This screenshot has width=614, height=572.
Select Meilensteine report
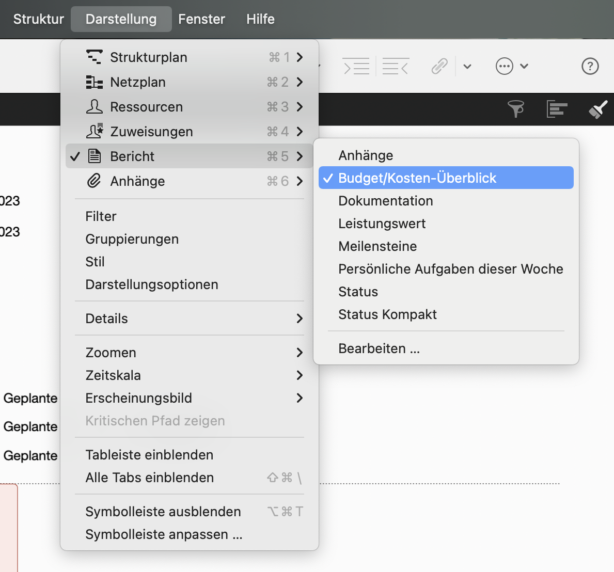(377, 246)
